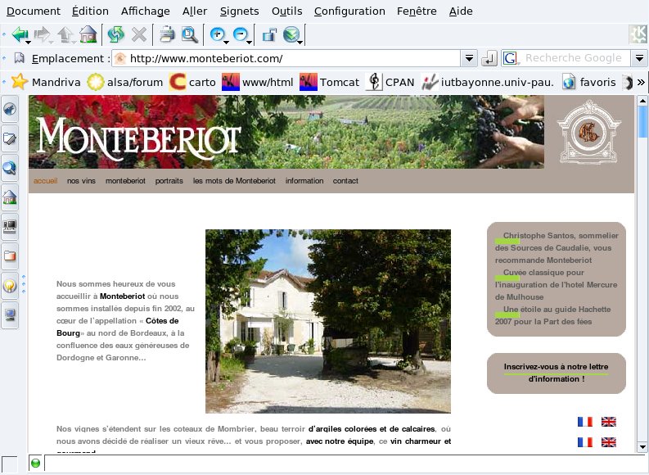Clear the location bar with left icon
Image resolution: width=649 pixels, height=475 pixels.
coord(19,58)
